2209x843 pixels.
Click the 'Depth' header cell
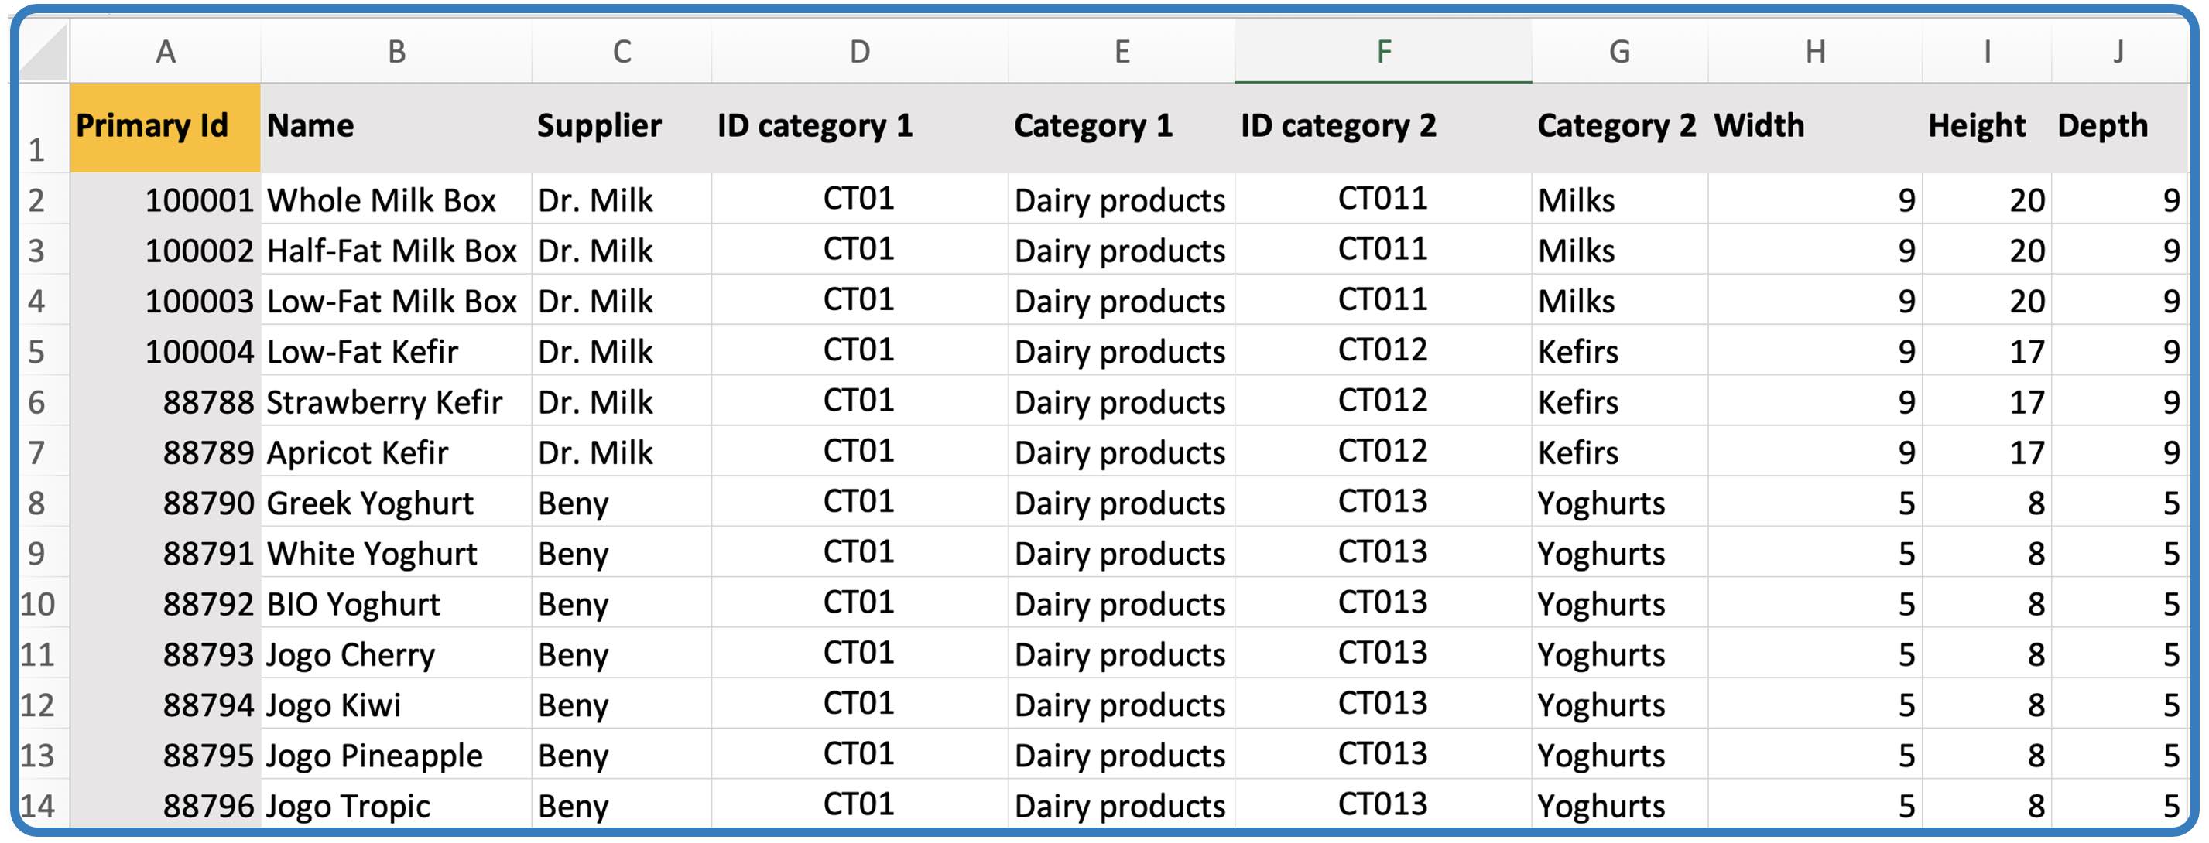point(2119,128)
